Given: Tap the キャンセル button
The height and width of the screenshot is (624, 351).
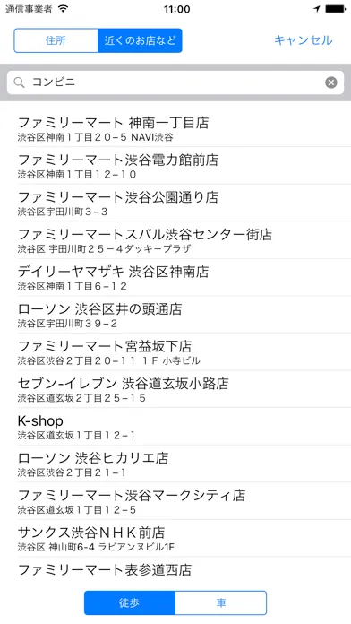Looking at the screenshot, I should coord(304,40).
